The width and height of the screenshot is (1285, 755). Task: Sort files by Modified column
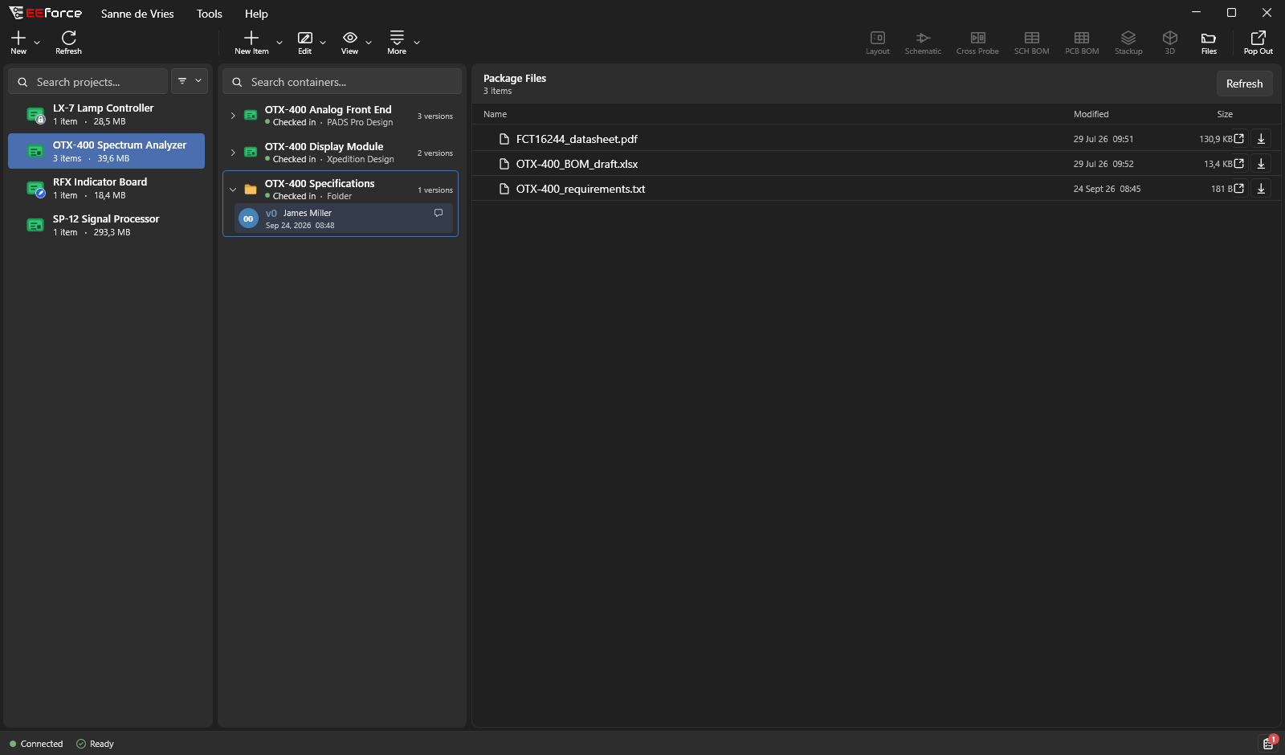(1091, 114)
